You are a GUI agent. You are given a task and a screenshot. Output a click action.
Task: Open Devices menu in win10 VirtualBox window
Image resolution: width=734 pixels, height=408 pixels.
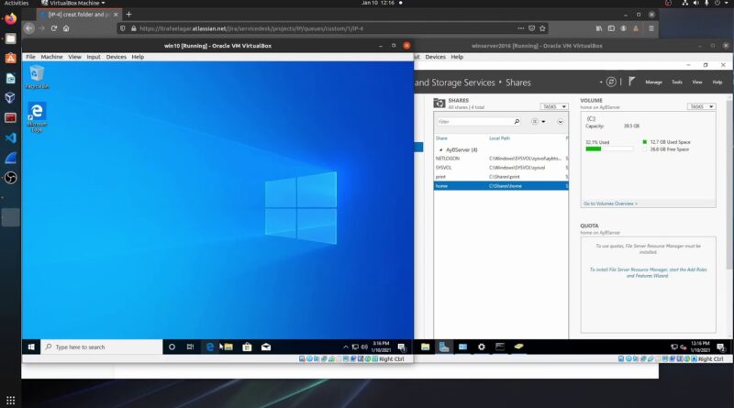point(117,57)
